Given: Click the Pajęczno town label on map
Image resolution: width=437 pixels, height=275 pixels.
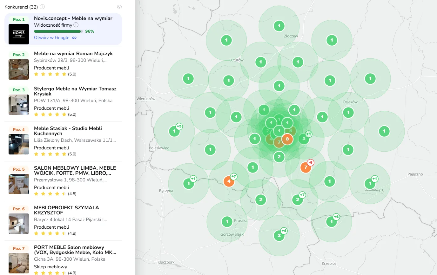Looking at the screenshot, I should point(415,174).
